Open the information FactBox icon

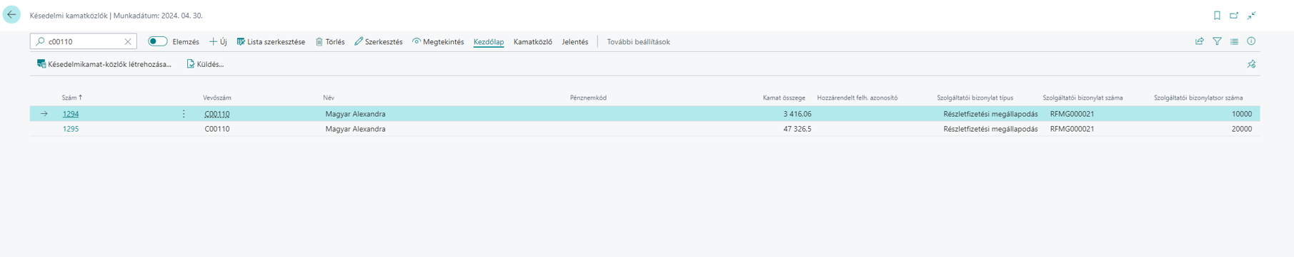[1251, 41]
